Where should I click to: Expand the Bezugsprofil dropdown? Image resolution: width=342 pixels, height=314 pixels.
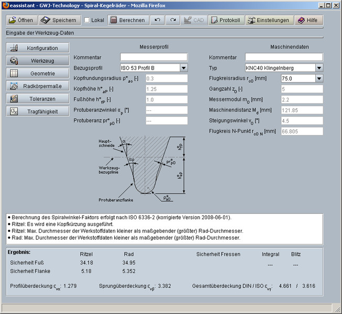click(183, 68)
